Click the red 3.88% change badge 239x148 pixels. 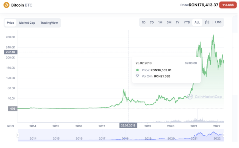point(228,5)
